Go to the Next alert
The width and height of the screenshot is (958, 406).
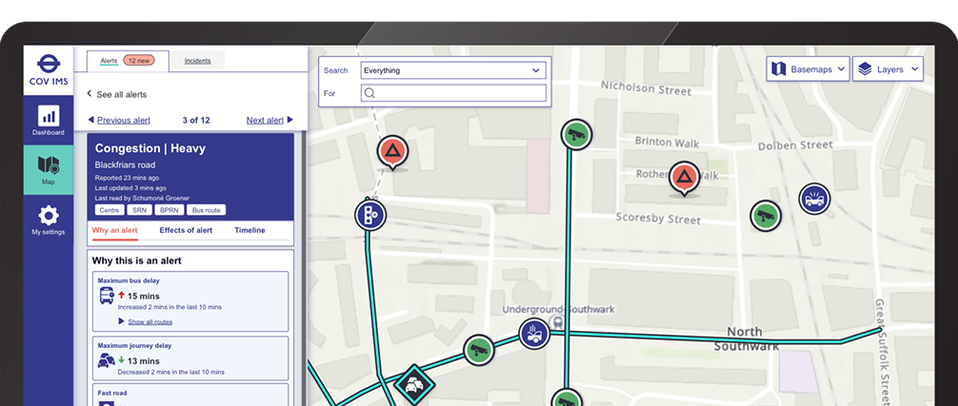tap(269, 121)
